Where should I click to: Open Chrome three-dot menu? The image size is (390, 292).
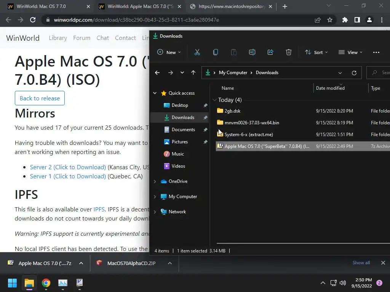tap(382, 20)
